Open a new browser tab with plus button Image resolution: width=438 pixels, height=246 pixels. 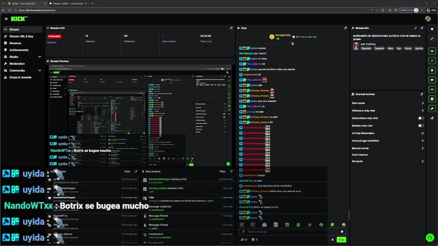[92, 3]
